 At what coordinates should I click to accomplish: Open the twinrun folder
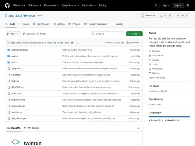pos(15,62)
